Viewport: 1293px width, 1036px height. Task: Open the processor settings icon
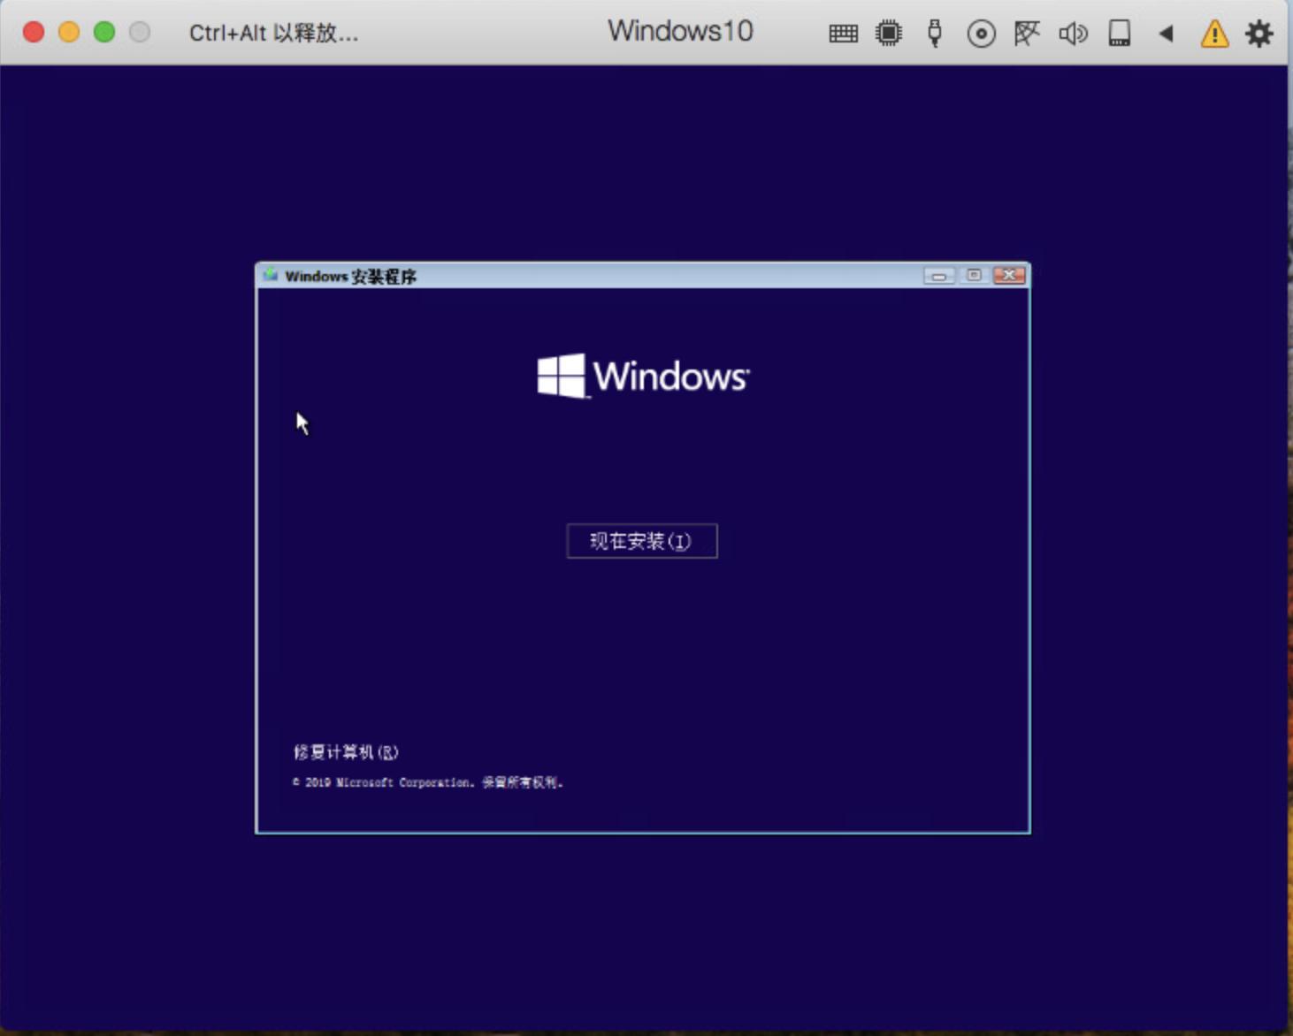[x=888, y=34]
